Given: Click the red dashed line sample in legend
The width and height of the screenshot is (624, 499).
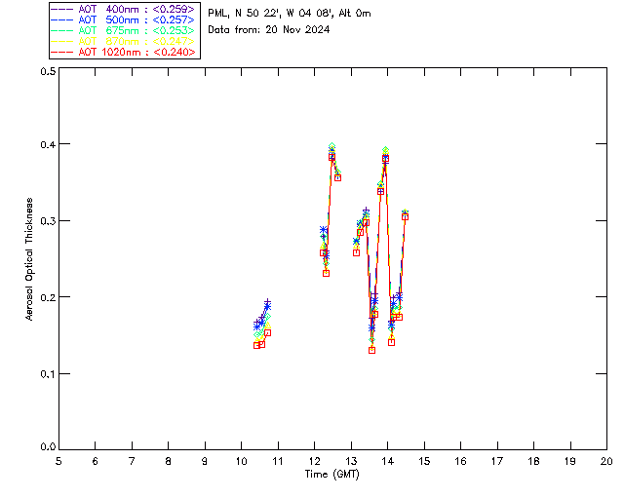Looking at the screenshot, I should pos(62,52).
